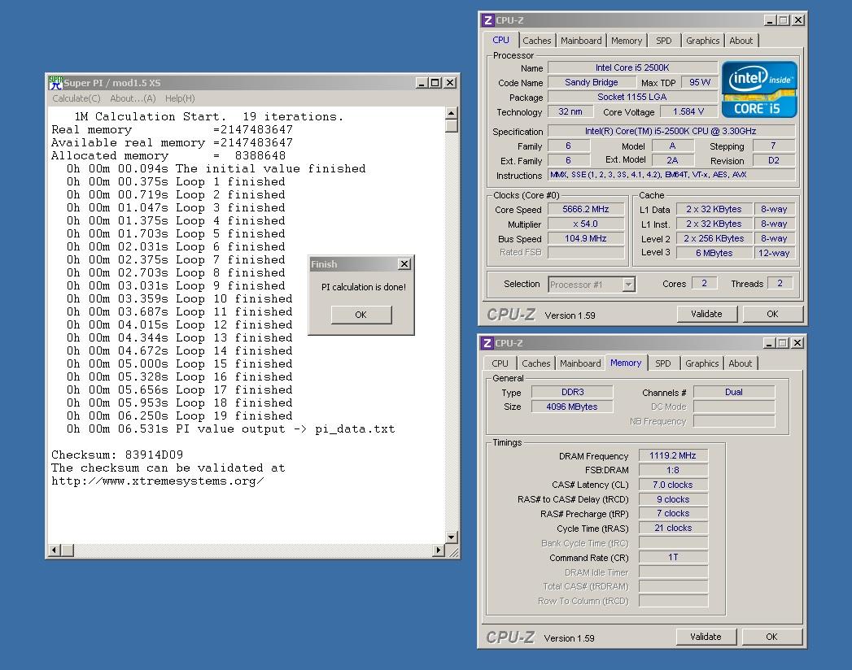Open the Calculate(C) menu in Super PI

[x=76, y=98]
